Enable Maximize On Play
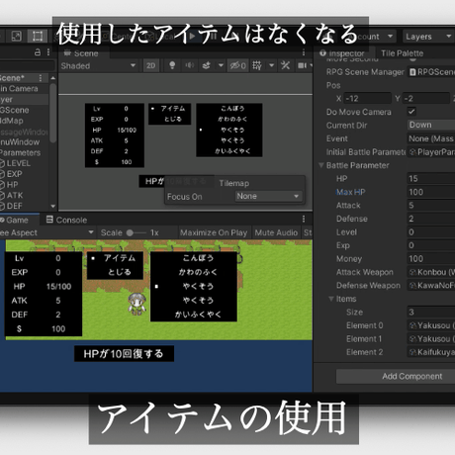 tap(214, 232)
